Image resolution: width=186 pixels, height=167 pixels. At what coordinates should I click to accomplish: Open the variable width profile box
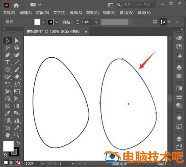tap(115, 22)
